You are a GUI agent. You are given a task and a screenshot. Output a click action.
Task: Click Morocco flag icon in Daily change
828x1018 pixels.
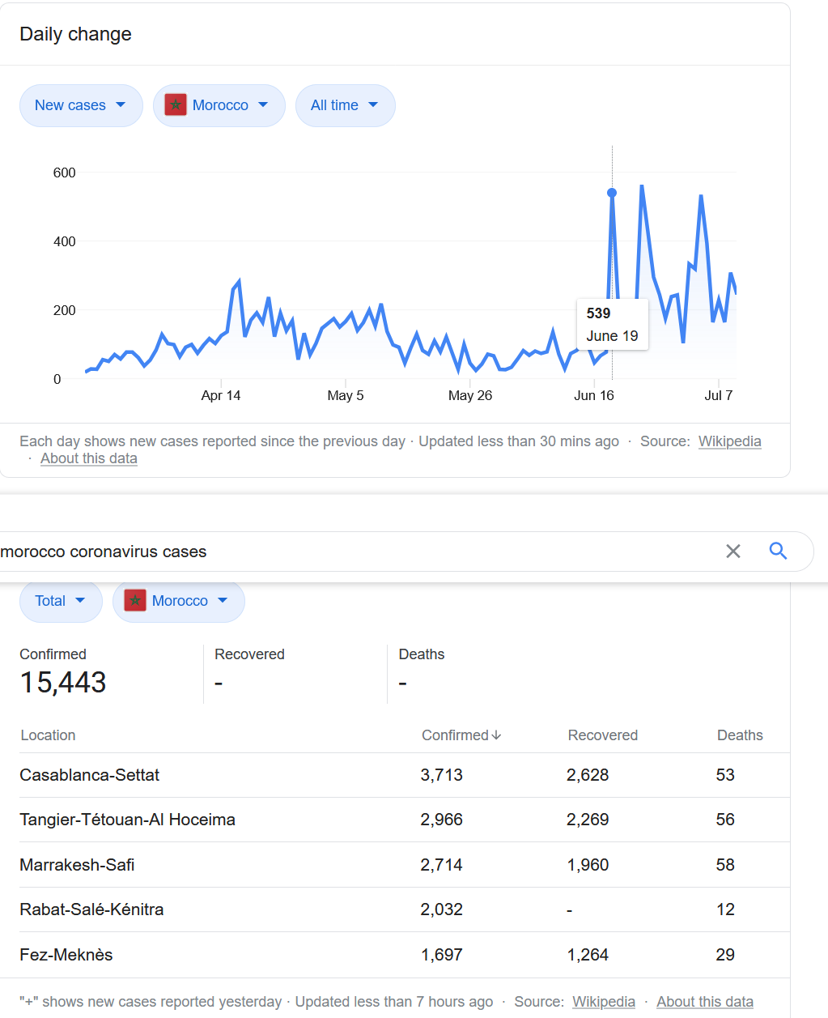(x=176, y=105)
